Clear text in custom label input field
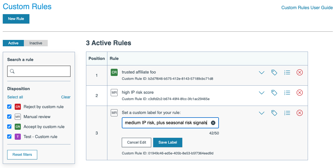Image resolution: width=336 pixels, height=168 pixels. [213, 123]
